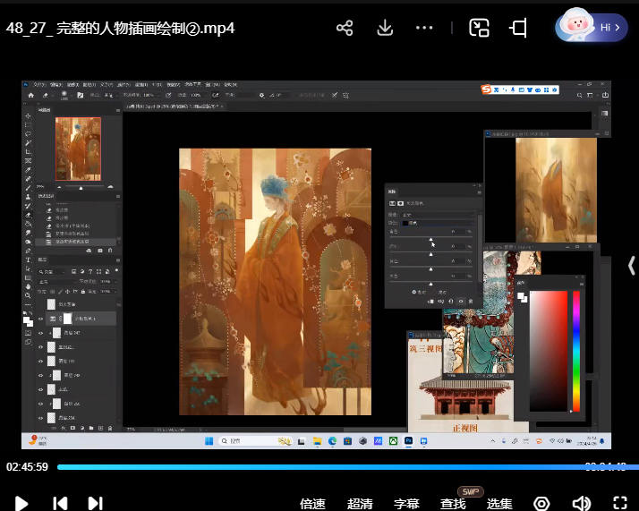The width and height of the screenshot is (639, 511).
Task: Skip to the previous video
Action: [60, 503]
